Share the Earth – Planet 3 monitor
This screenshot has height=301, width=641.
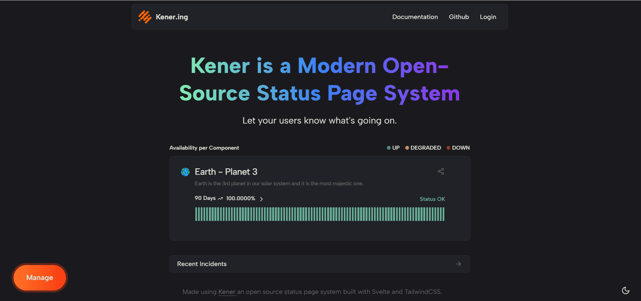[x=441, y=171]
